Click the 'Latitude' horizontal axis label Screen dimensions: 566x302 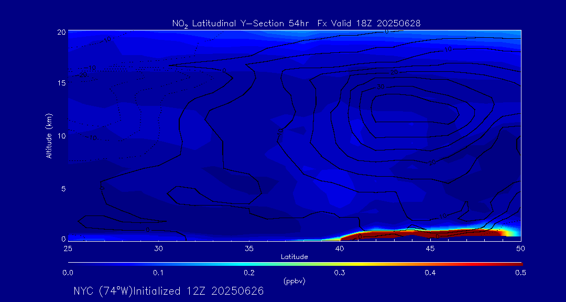point(295,257)
